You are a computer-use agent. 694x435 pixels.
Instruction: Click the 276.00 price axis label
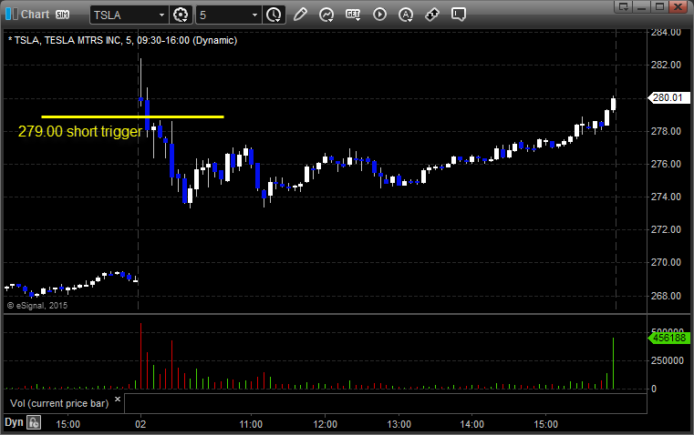pyautogui.click(x=666, y=164)
